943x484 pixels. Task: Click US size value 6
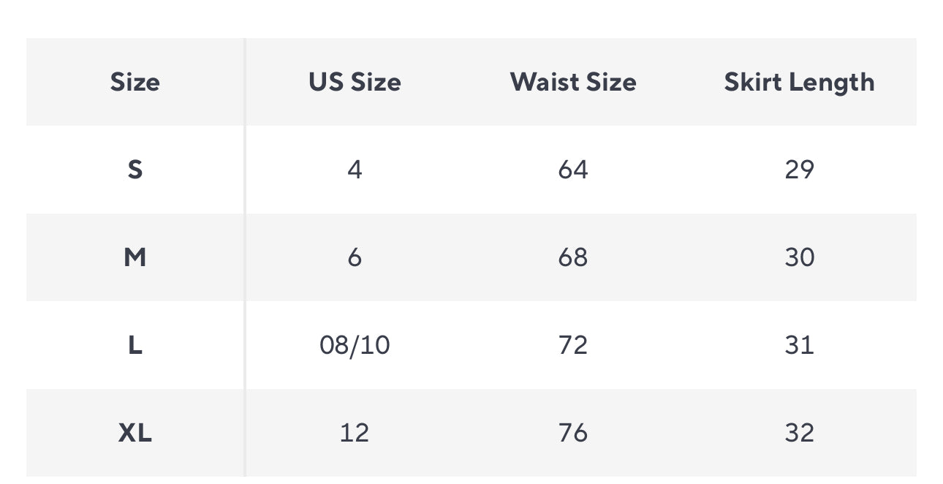pos(355,257)
